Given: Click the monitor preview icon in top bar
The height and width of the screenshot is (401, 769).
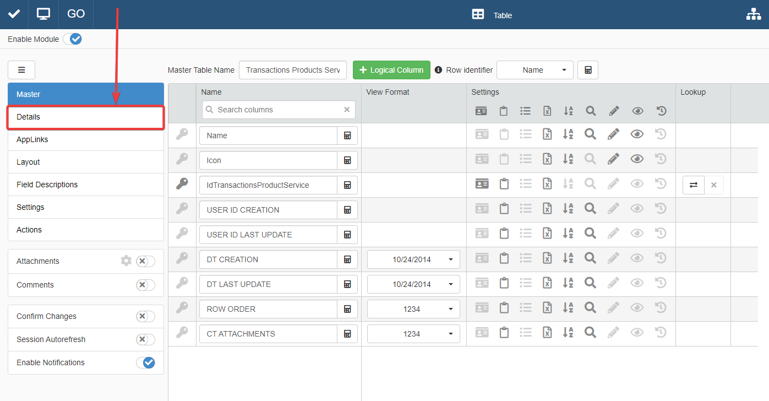Looking at the screenshot, I should coord(43,14).
